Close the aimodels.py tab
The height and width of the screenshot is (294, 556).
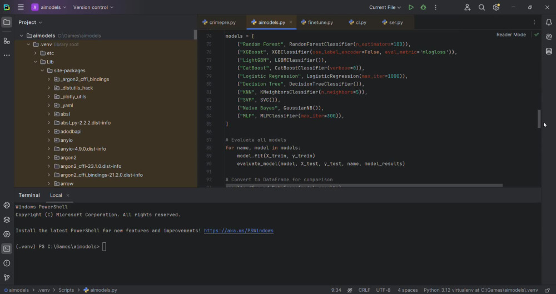coord(291,22)
